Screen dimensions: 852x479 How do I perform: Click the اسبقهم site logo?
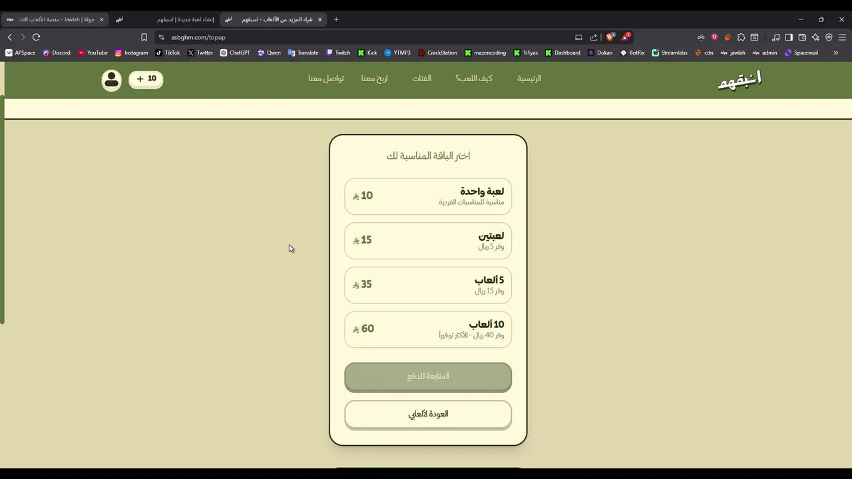[740, 80]
